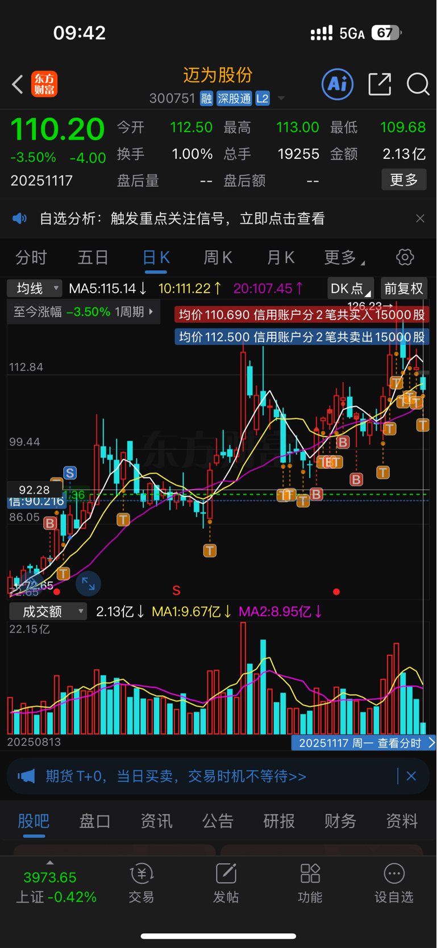Tap the red S marker below chart

pos(176,590)
